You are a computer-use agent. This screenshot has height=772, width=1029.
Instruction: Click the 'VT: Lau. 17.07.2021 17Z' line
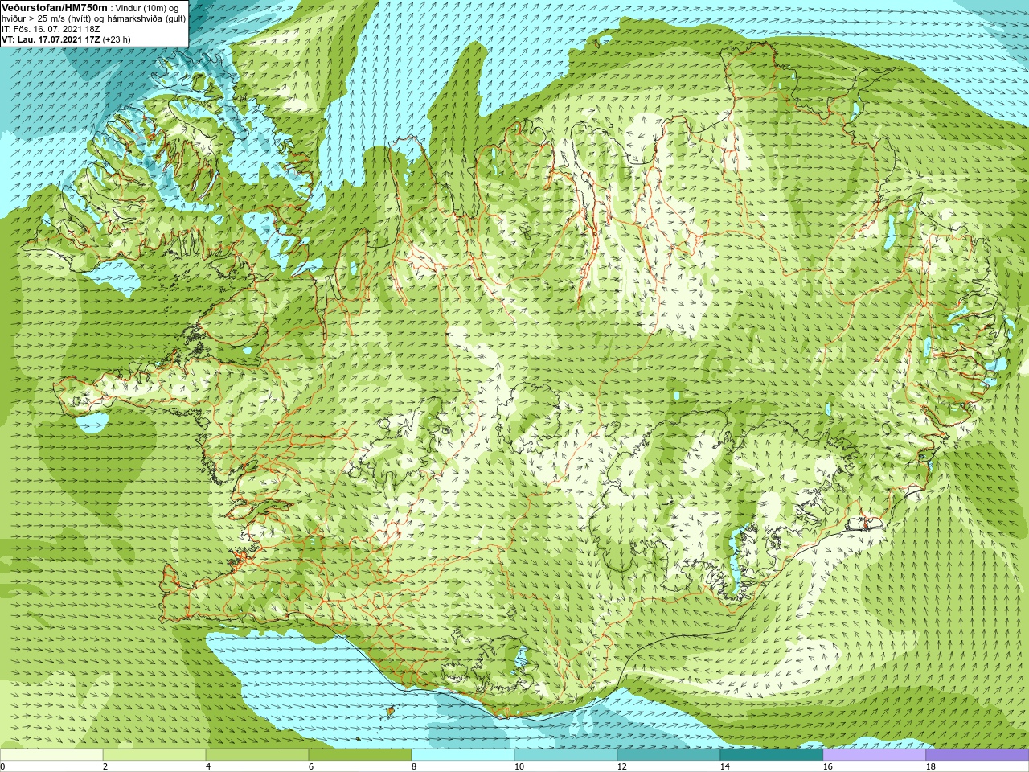point(51,39)
